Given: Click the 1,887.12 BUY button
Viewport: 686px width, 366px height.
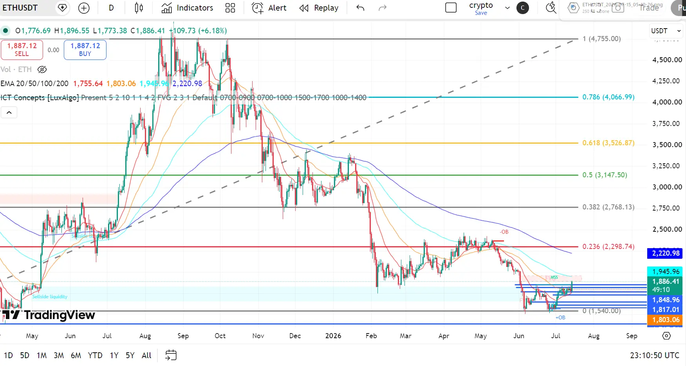Looking at the screenshot, I should (85, 50).
